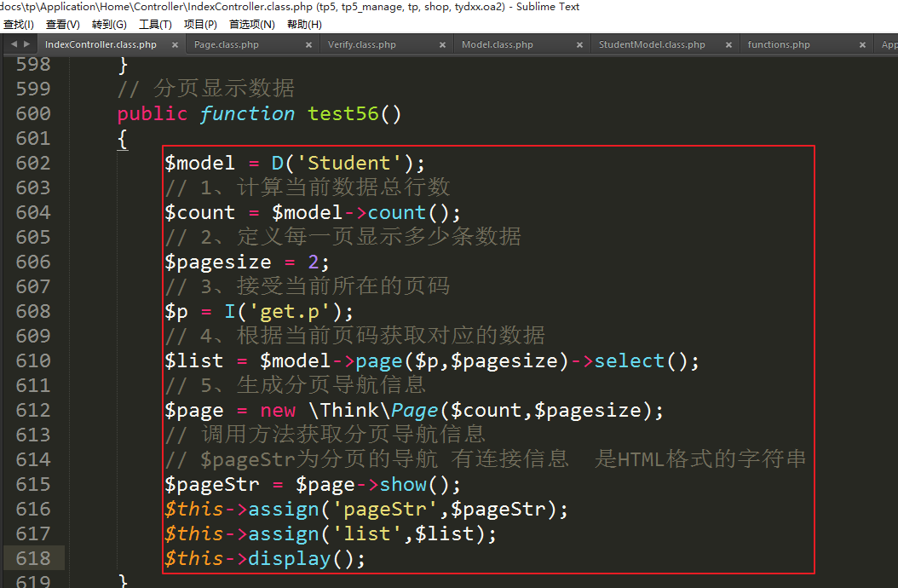The width and height of the screenshot is (898, 588).
Task: Close the Verify.class.php tab
Action: [x=444, y=44]
